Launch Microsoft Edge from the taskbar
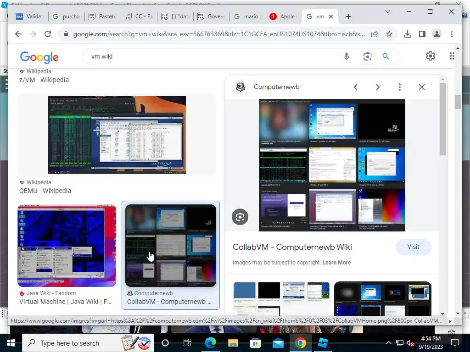This screenshot has width=470, height=352. coord(210,343)
